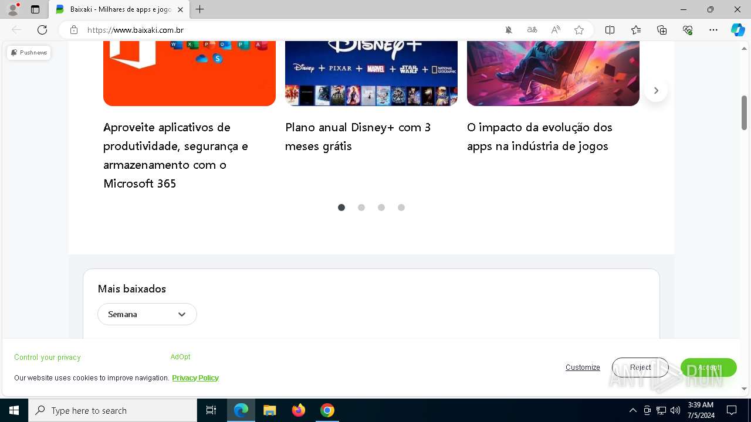Expand the Semana period dropdown
The image size is (751, 422).
pos(147,314)
